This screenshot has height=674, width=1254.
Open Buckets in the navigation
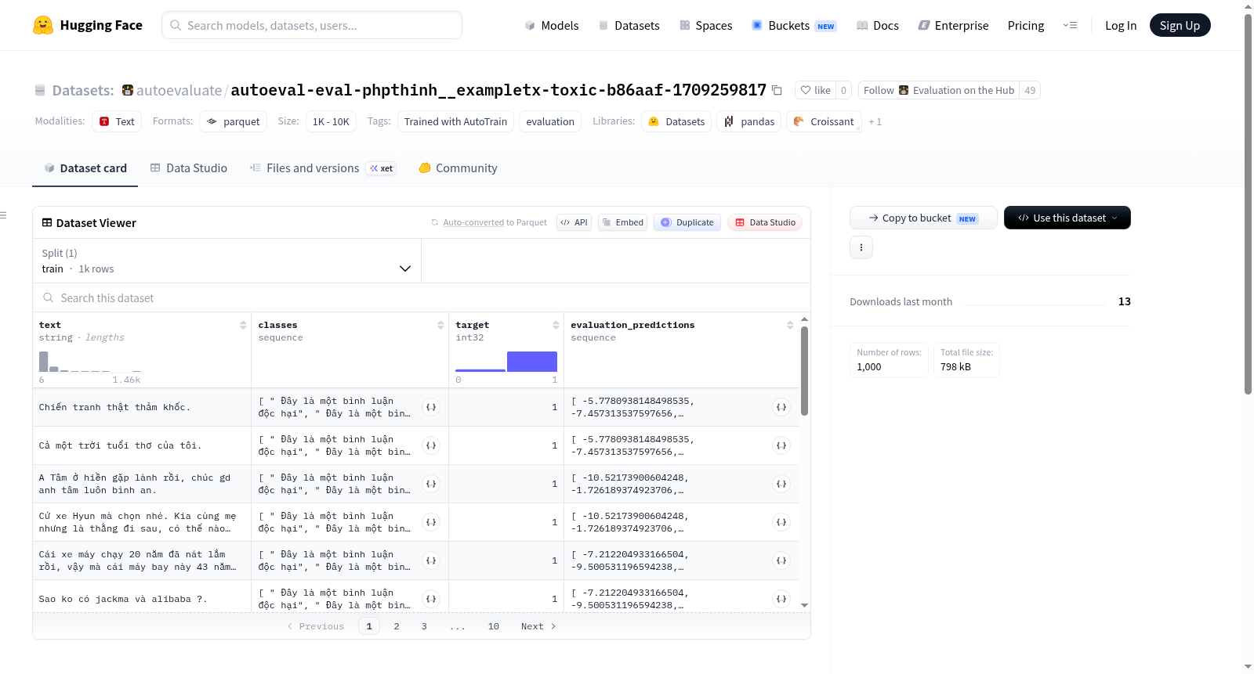794,25
